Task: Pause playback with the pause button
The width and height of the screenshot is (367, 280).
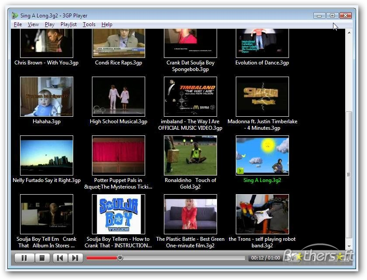Action: click(24, 258)
